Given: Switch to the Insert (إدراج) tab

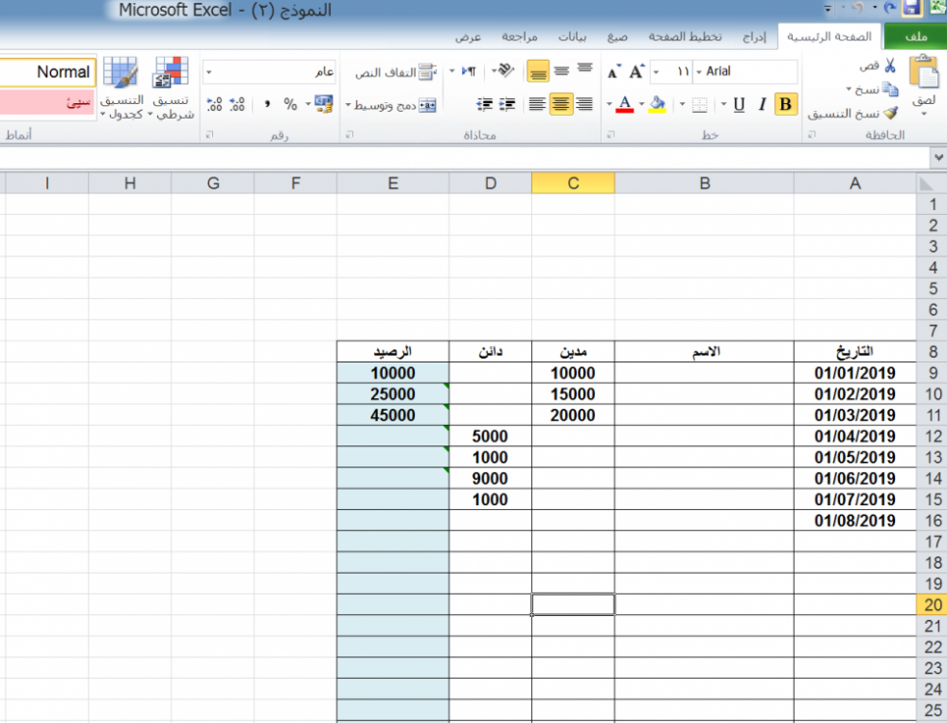Looking at the screenshot, I should (753, 37).
